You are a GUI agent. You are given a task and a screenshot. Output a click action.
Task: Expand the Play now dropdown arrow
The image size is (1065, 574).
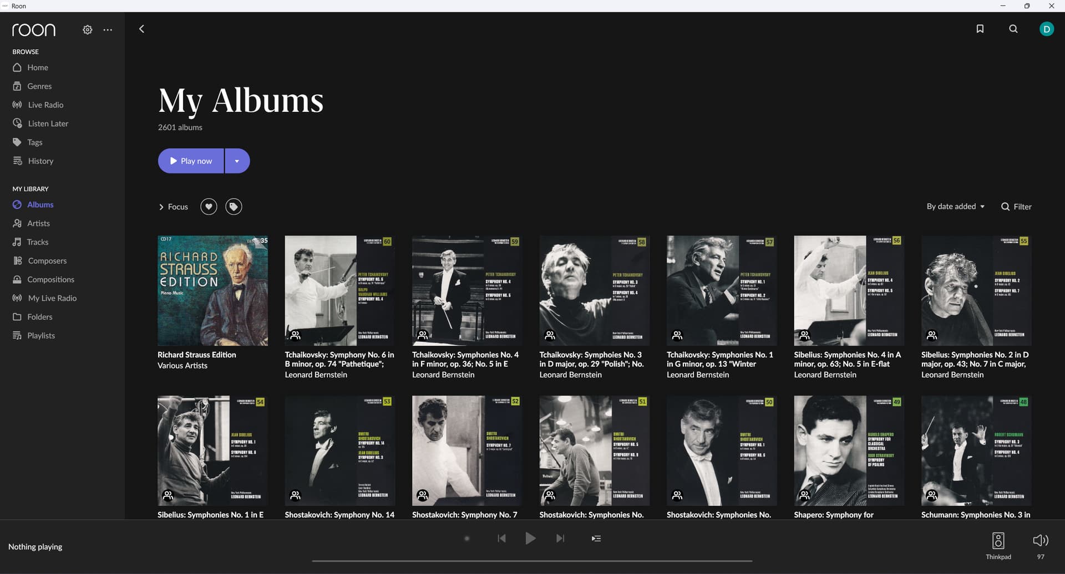coord(237,161)
